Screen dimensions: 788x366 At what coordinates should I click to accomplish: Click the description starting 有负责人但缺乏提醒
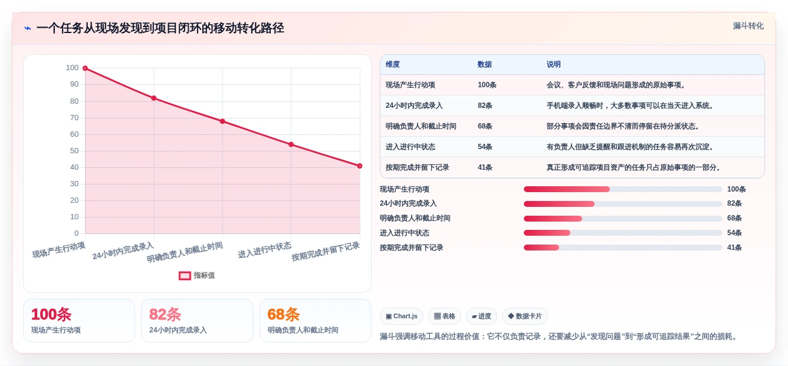pyautogui.click(x=631, y=147)
